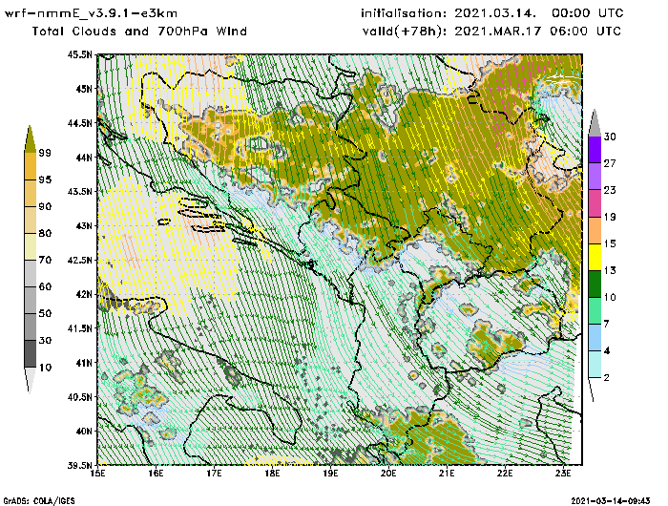Click the '43.5N' latitude label
668x506 pixels.
coord(79,191)
